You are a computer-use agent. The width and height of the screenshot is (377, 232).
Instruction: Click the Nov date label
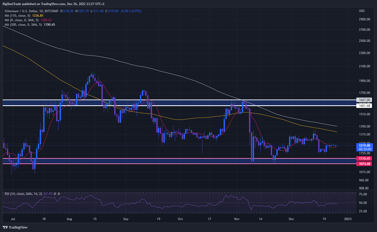point(237,219)
